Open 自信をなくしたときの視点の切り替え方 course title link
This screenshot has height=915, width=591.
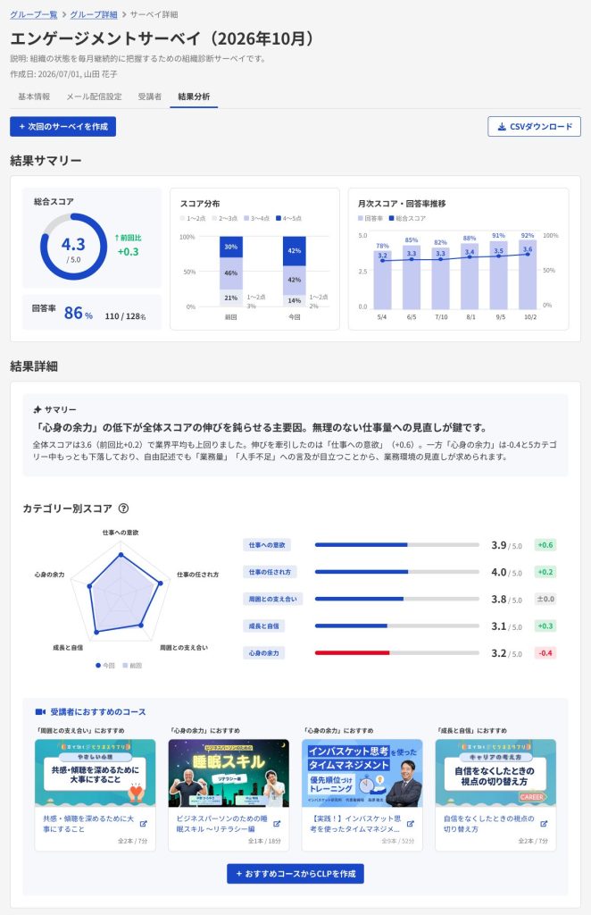pos(488,823)
